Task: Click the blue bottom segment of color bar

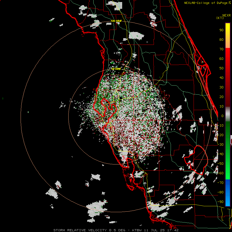Action: point(228,193)
